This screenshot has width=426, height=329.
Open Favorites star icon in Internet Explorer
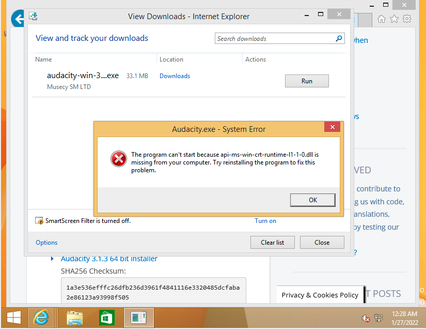pyautogui.click(x=394, y=19)
